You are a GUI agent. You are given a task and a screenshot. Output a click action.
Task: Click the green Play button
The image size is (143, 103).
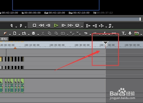pyautogui.click(x=56, y=25)
